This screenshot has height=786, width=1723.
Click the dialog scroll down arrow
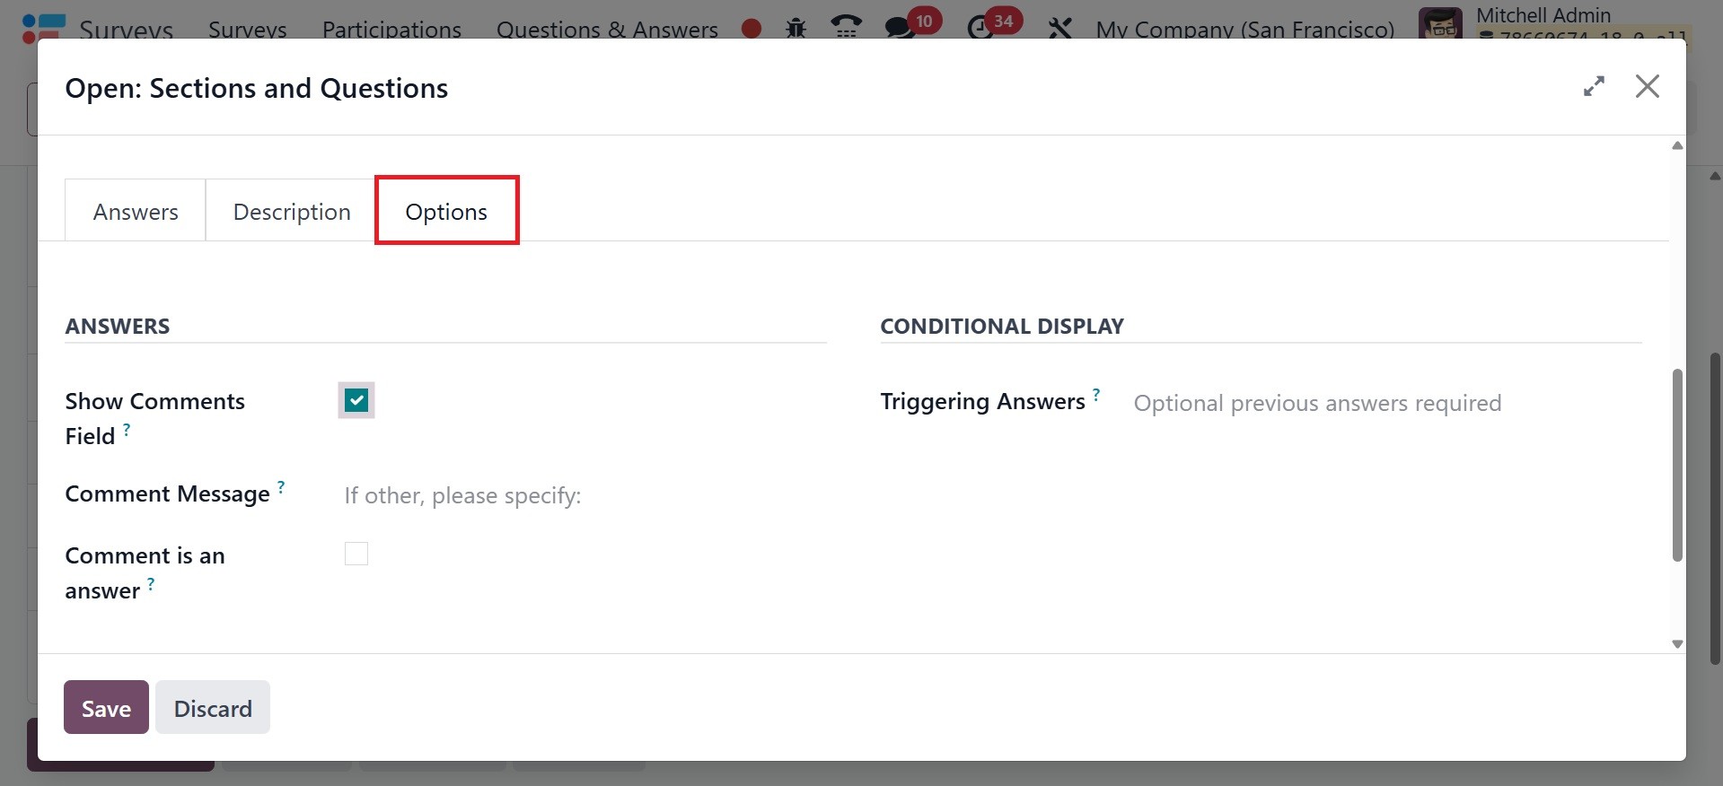click(1676, 643)
